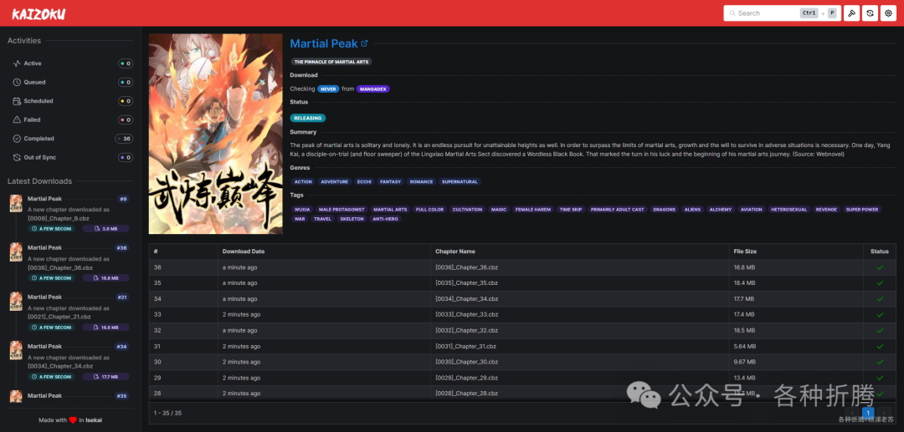Click green checkmark in chapter 32 row
Screen dimensions: 904x432
tap(880, 331)
